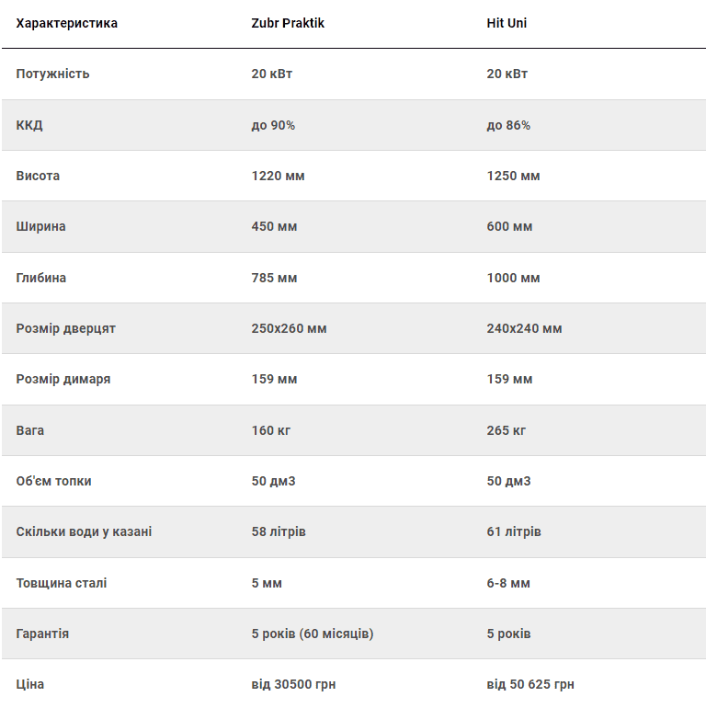Click water volume 58 літрів
The image size is (706, 708).
click(x=279, y=531)
